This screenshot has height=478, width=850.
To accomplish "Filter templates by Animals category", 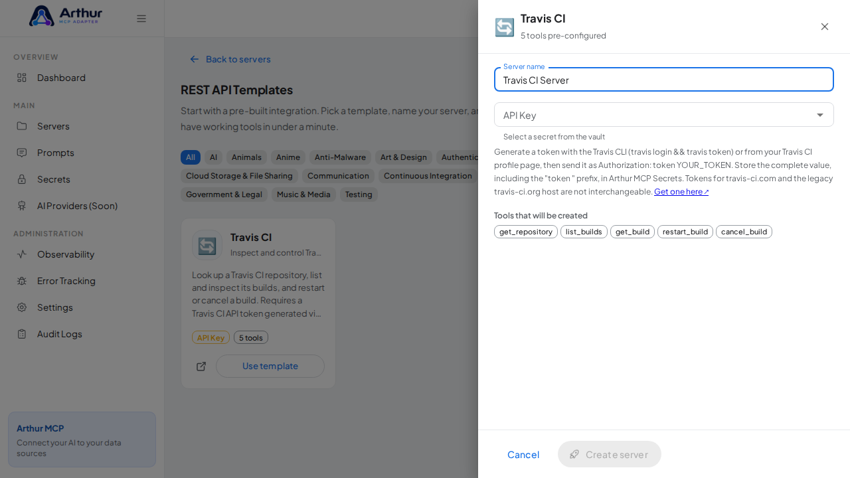I will (246, 157).
